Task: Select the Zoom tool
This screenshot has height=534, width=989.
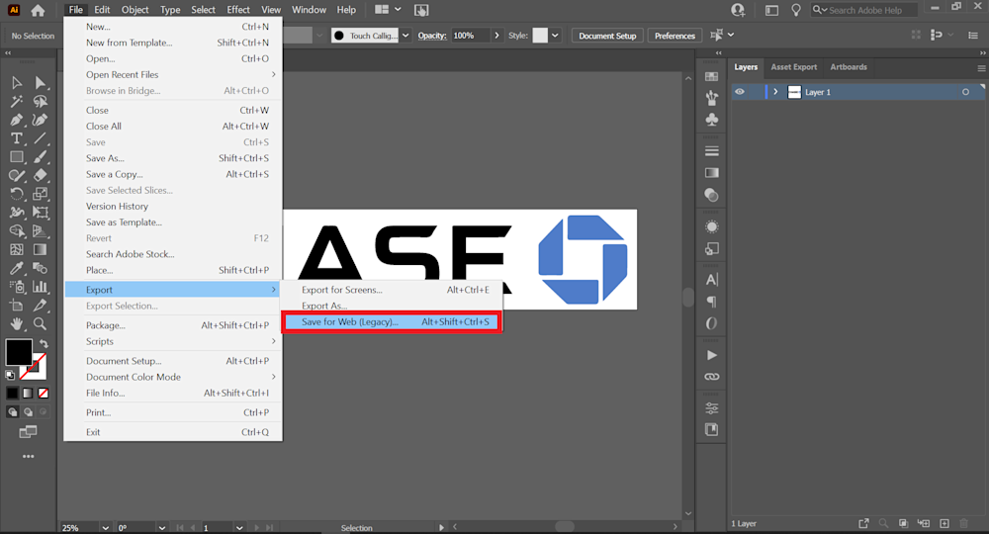Action: 41,324
